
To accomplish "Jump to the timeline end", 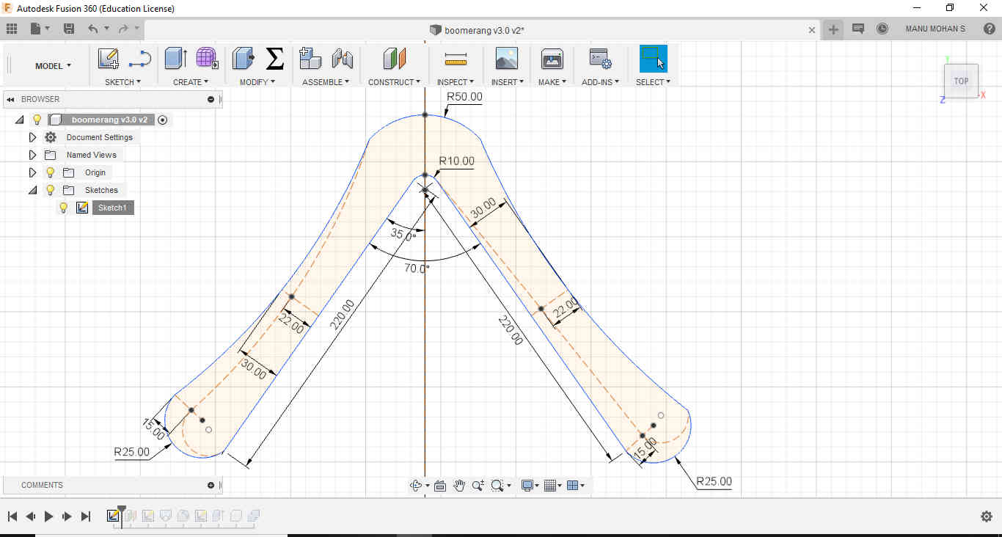I will 86,516.
